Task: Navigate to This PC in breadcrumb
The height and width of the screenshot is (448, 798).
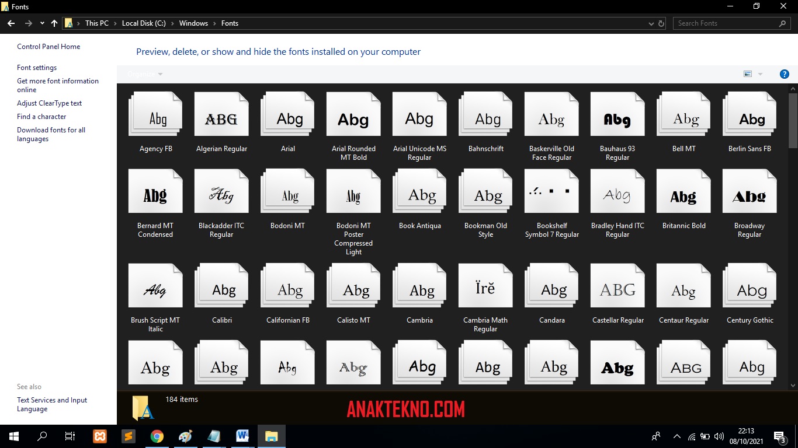Action: [96, 23]
